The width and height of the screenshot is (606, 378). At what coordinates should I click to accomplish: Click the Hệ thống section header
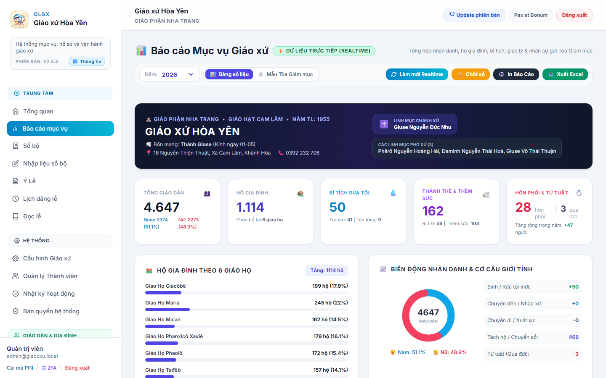pyautogui.click(x=60, y=241)
